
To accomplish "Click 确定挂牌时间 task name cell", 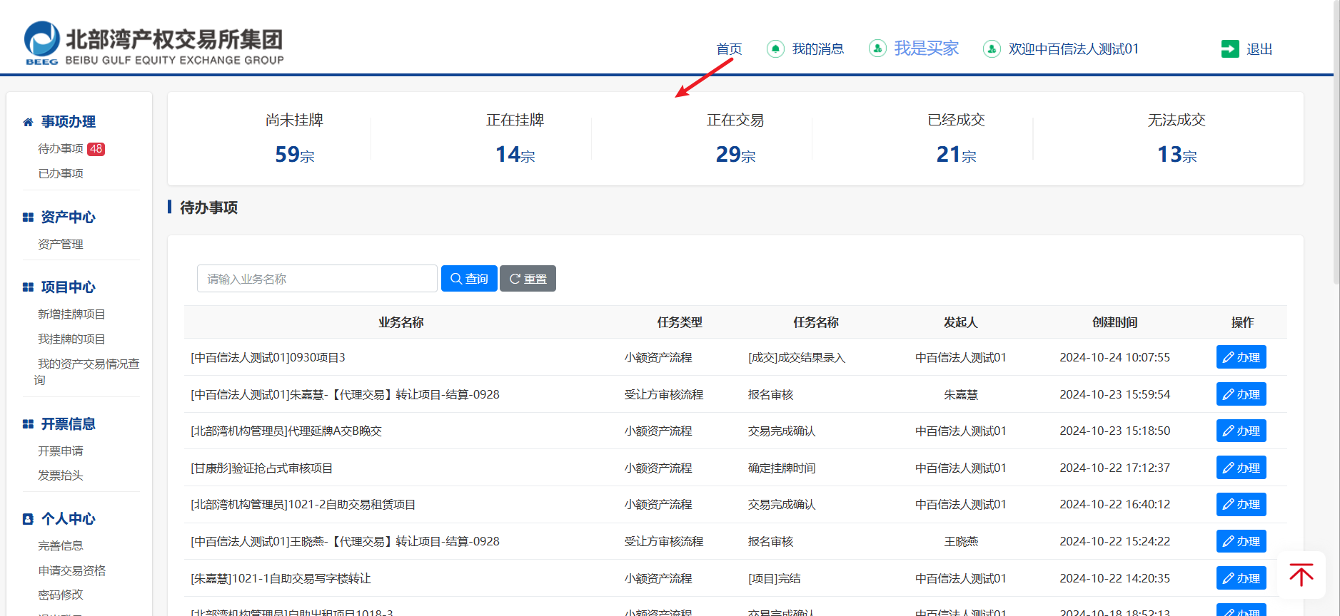I will [x=781, y=468].
